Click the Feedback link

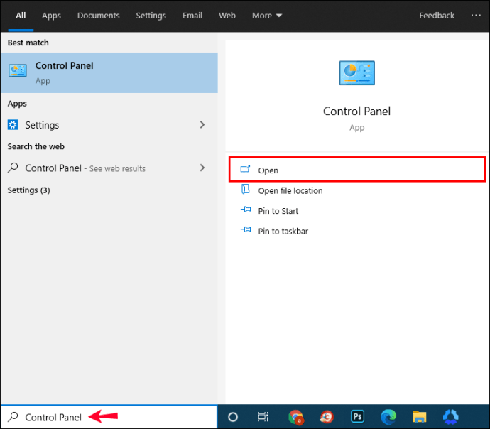[437, 16]
